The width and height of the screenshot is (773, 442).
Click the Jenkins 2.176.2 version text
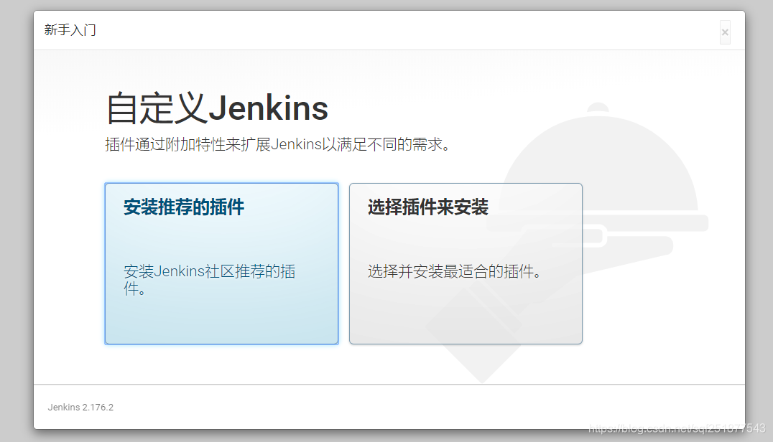pyautogui.click(x=80, y=407)
